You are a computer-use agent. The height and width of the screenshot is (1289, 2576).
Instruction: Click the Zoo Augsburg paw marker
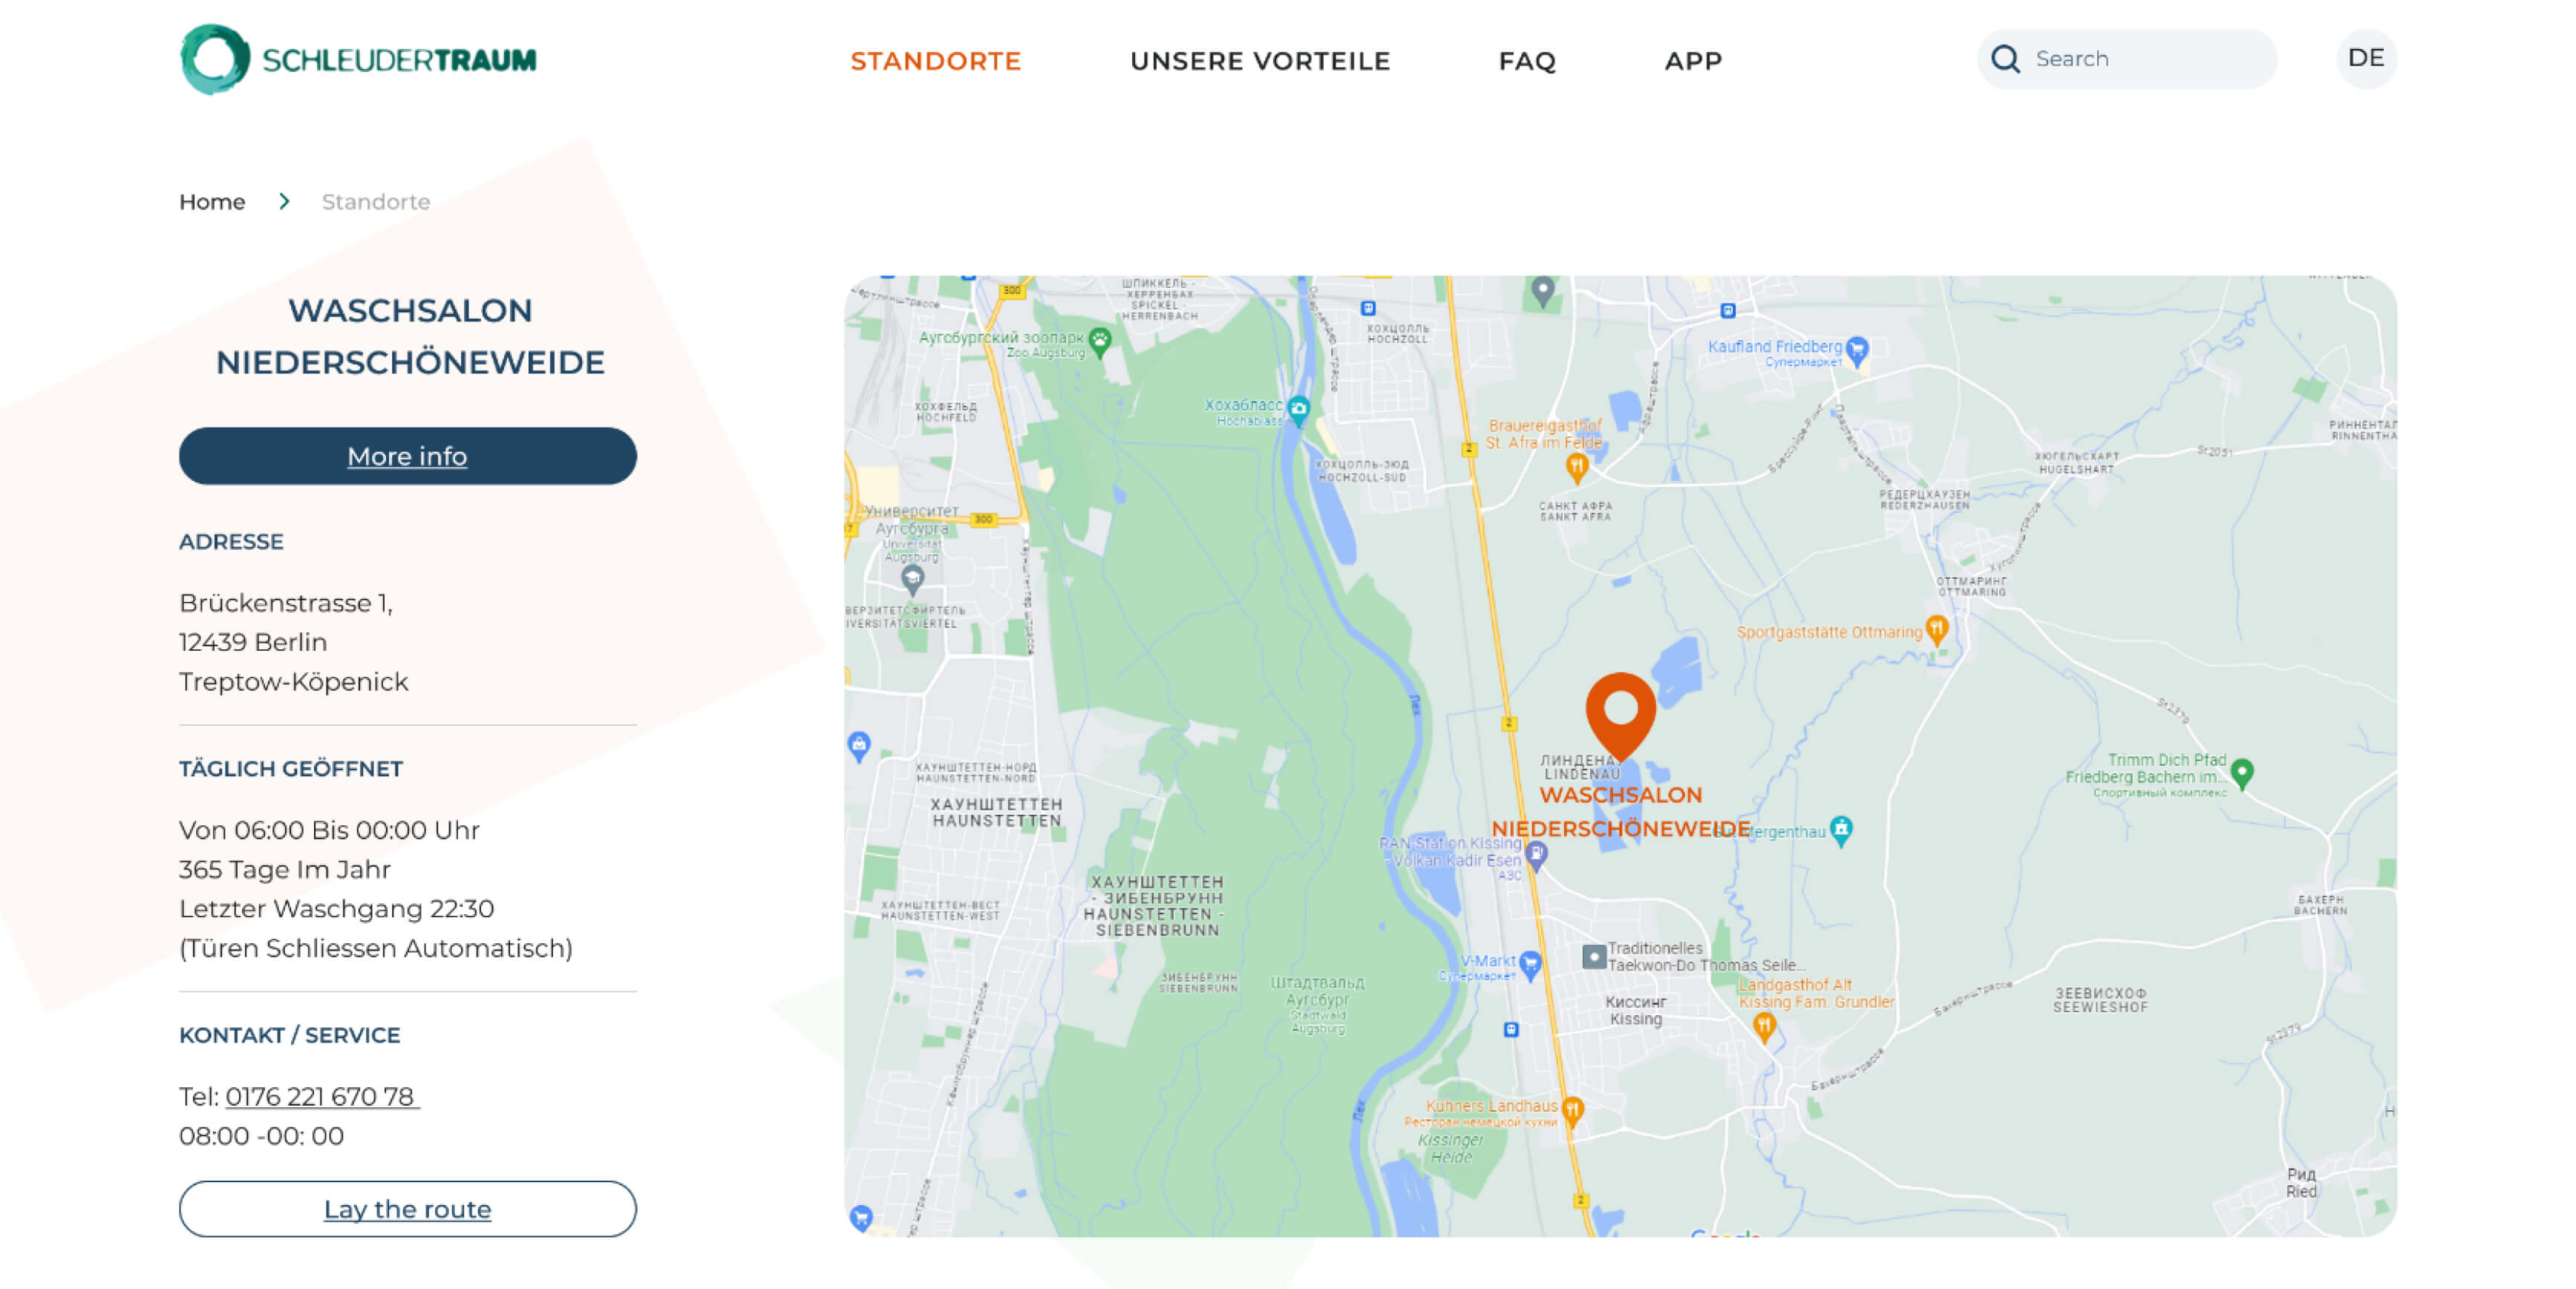click(x=1100, y=341)
